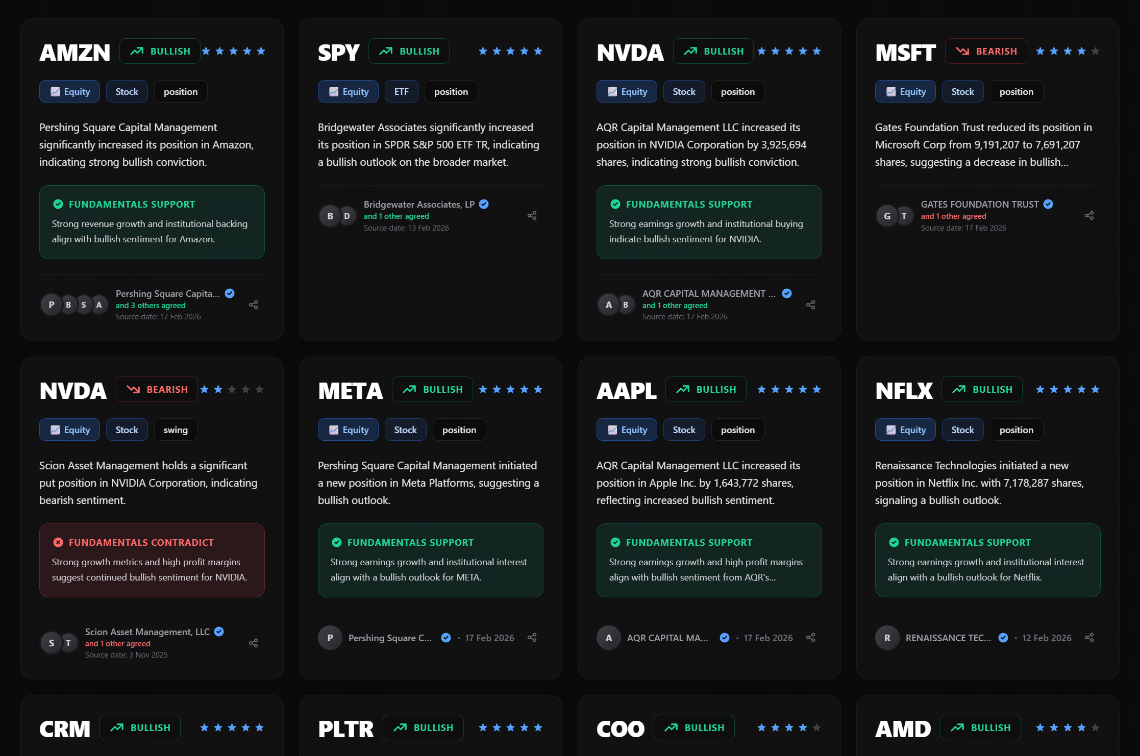Expand the 'and 1 other agreed' under Scion Asset Management
The height and width of the screenshot is (756, 1140).
pyautogui.click(x=117, y=643)
